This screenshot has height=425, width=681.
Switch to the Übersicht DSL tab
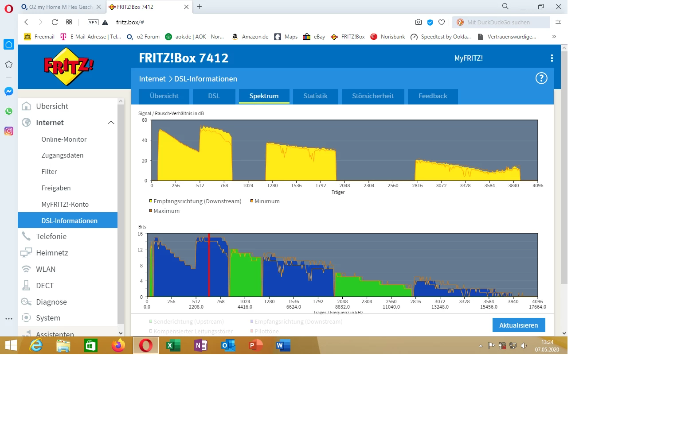pos(164,96)
